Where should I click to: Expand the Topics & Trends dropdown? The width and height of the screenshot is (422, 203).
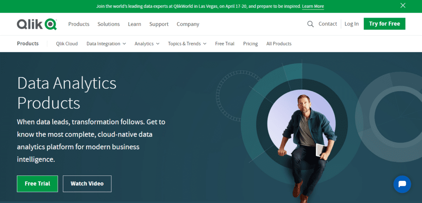(187, 44)
